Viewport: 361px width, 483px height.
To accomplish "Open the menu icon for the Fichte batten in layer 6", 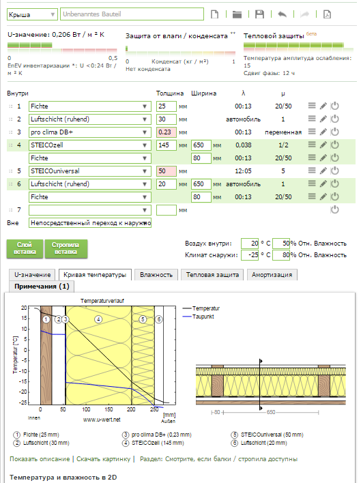I will [x=312, y=196].
